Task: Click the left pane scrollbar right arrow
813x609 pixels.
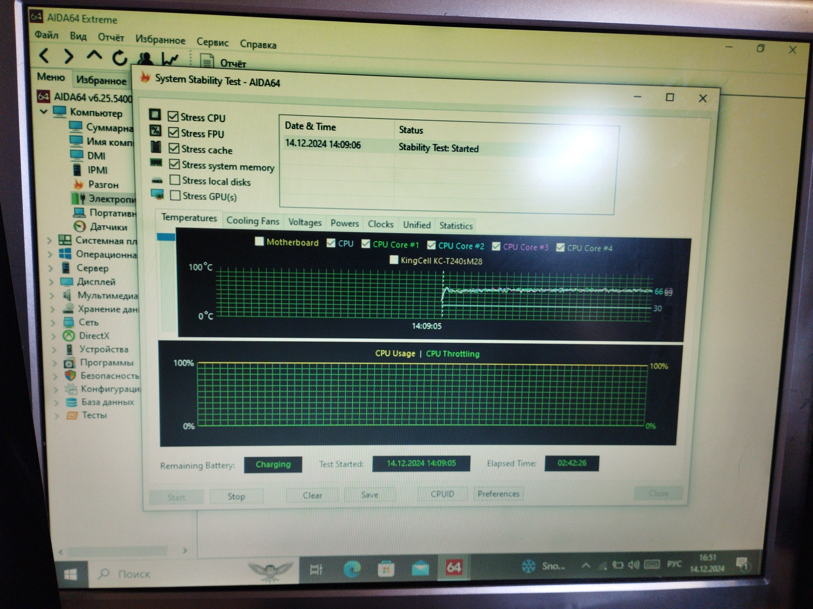Action: pos(185,550)
